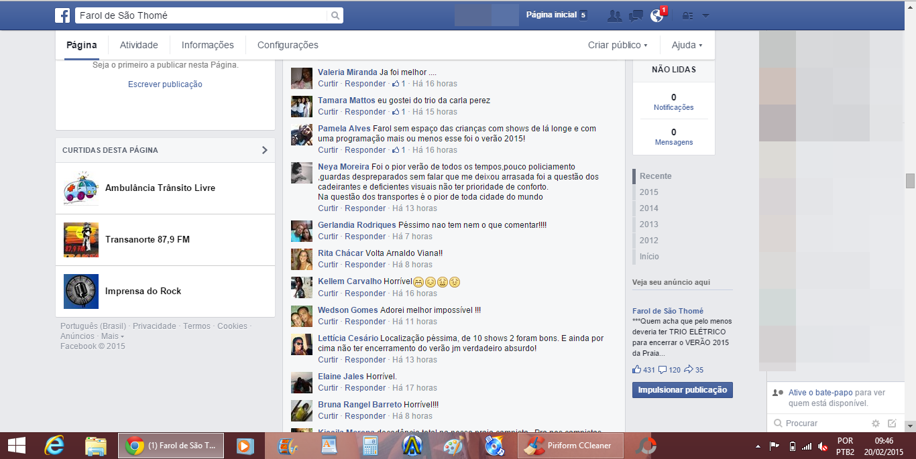
Task: Open Transanorte 87,9 FM page thumbnail
Action: [x=81, y=240]
